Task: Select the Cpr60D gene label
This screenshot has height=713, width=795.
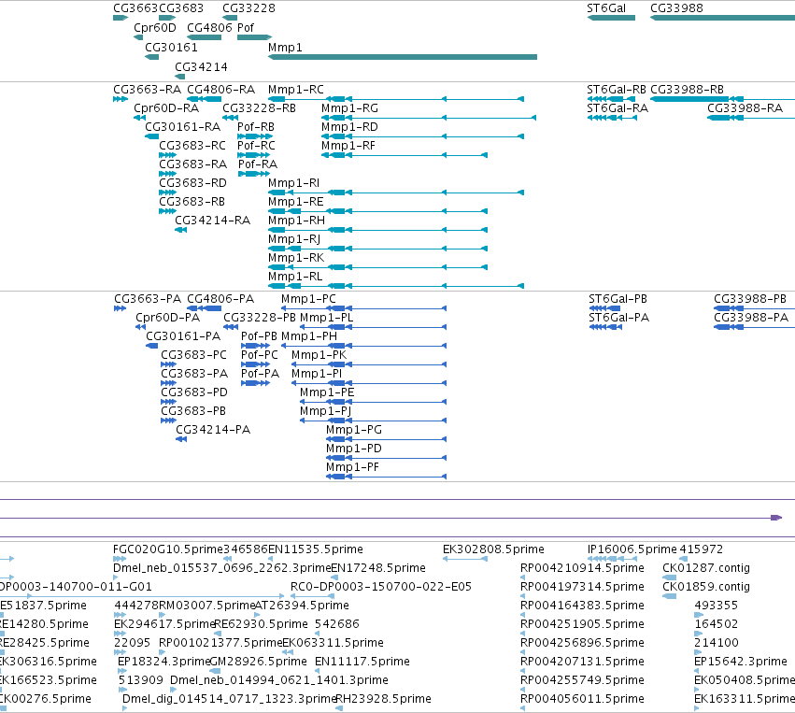Action: pyautogui.click(x=155, y=27)
